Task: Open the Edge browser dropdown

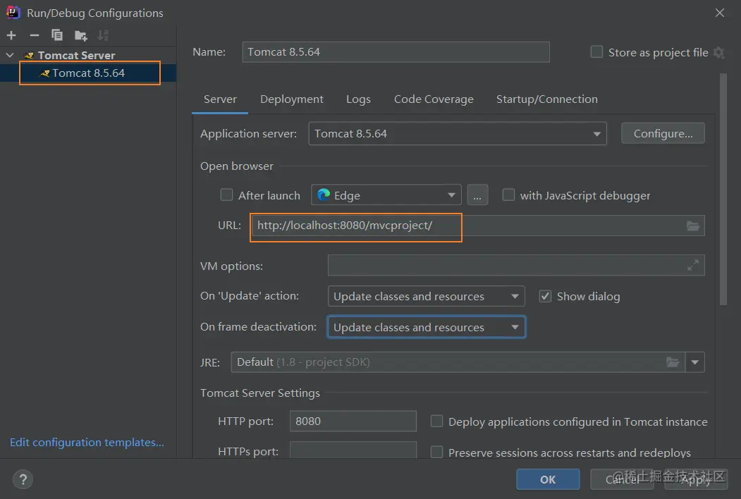Action: [386, 195]
